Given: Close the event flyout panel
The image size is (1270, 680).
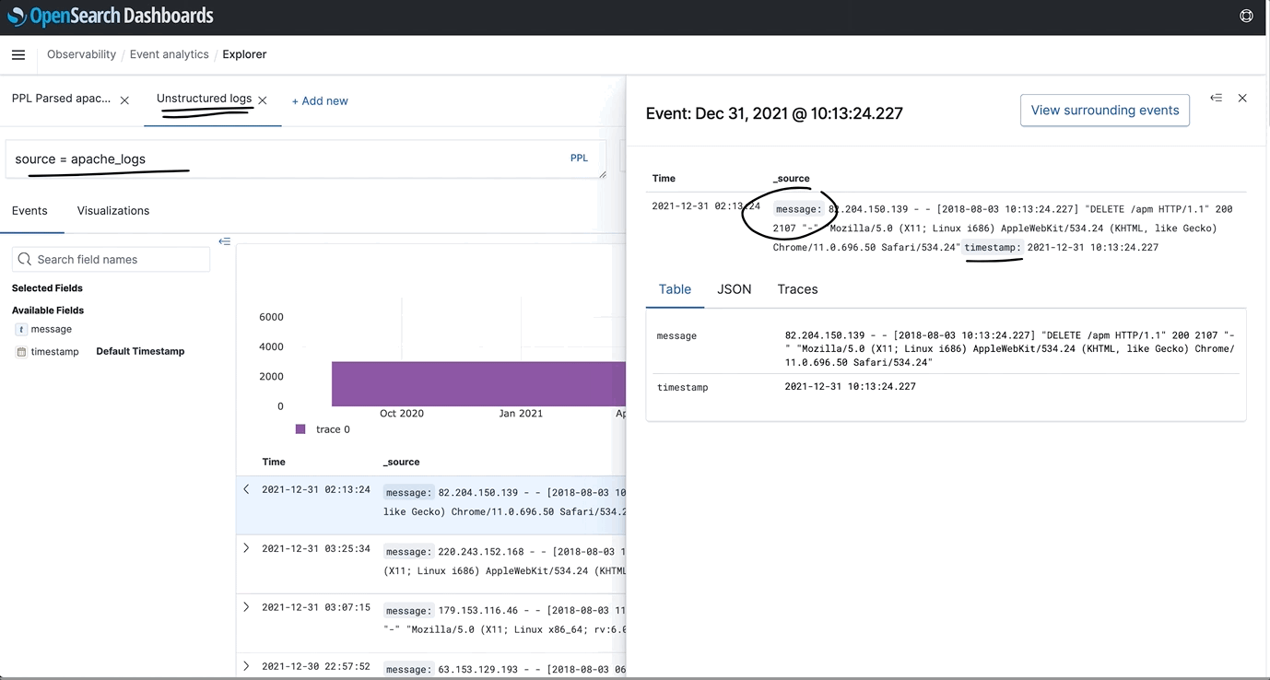Looking at the screenshot, I should point(1242,98).
